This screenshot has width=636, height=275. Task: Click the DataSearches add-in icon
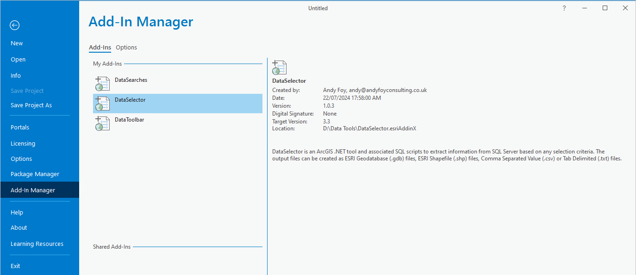tap(102, 84)
